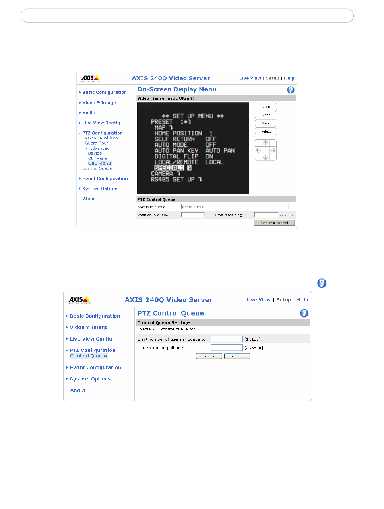Viewport: 384px width, 509px height.
Task: Open About in upper sidebar
Action: (89, 199)
